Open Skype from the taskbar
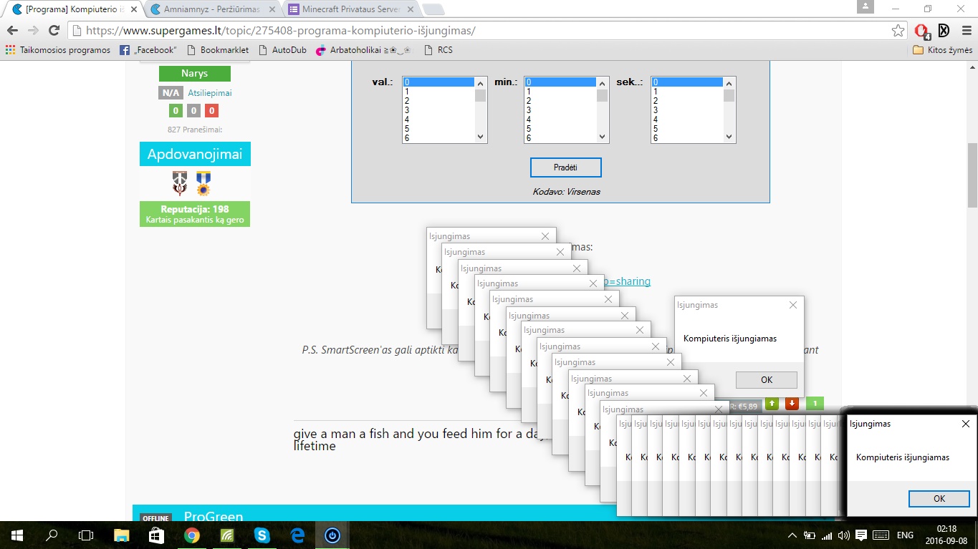The height and width of the screenshot is (549, 978). pyautogui.click(x=262, y=535)
